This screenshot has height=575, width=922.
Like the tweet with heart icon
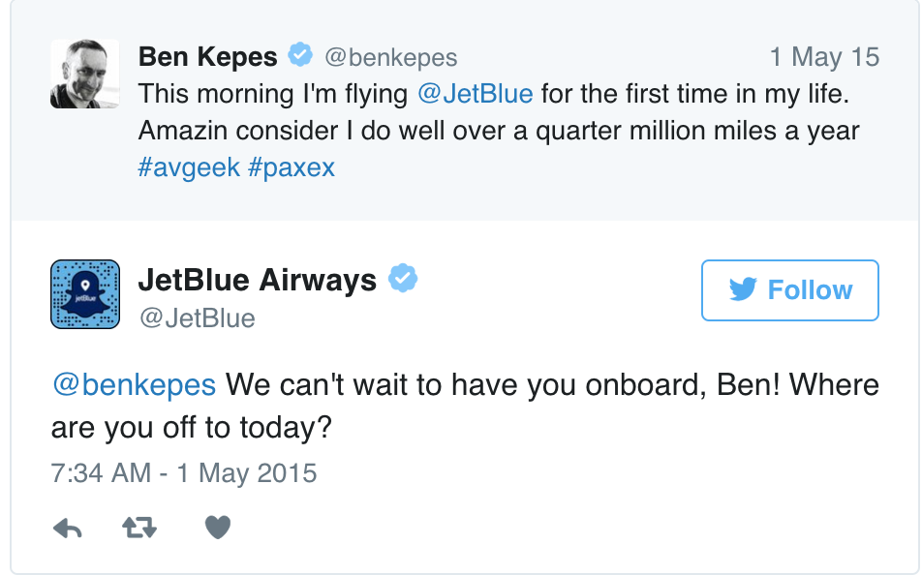[x=218, y=528]
